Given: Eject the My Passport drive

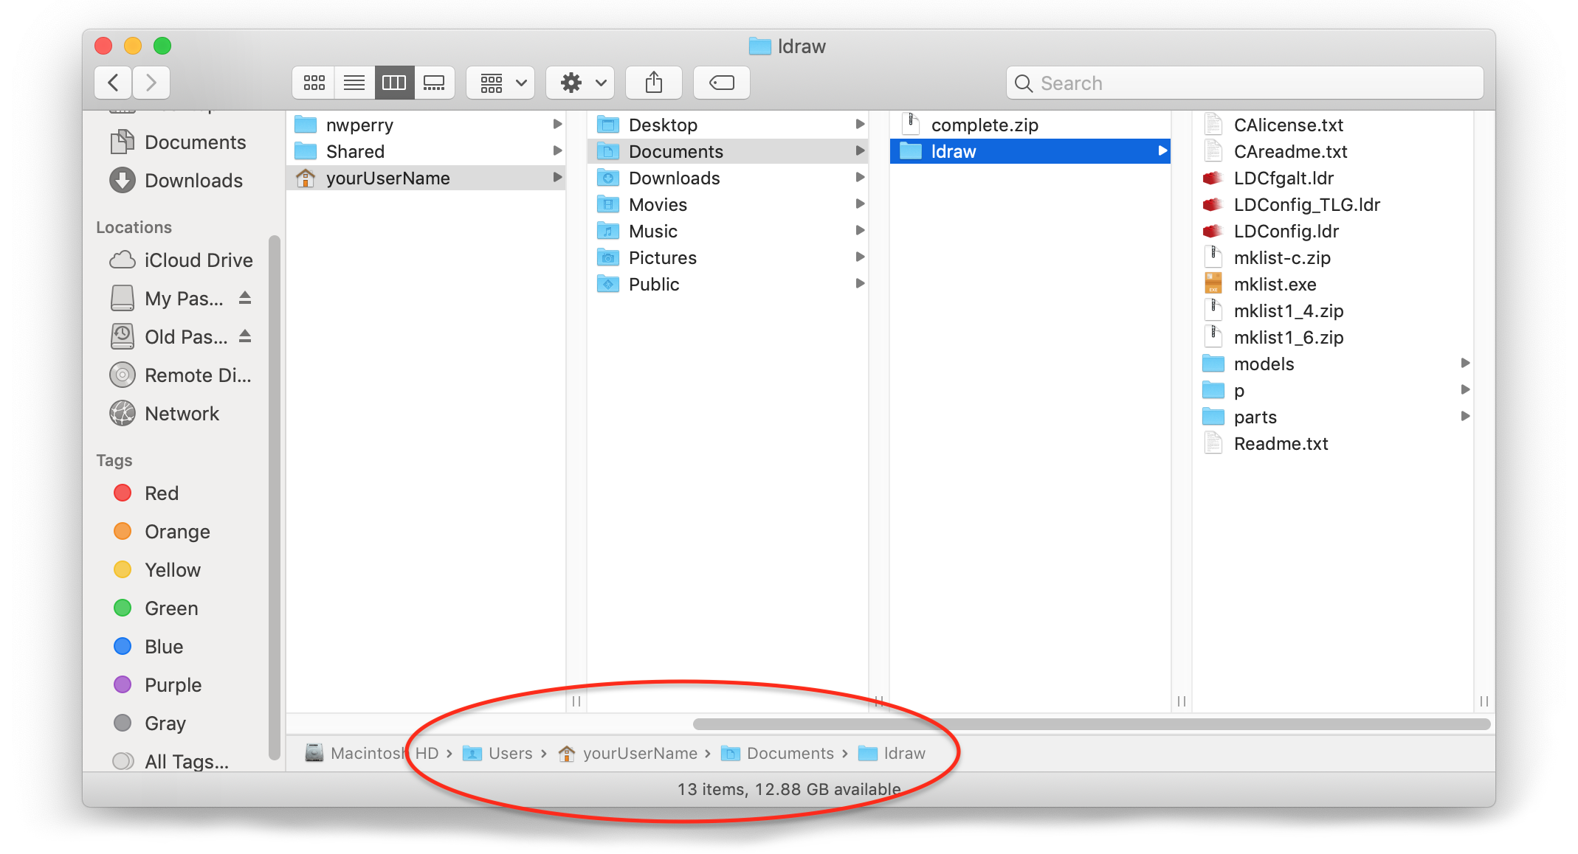Looking at the screenshot, I should (x=245, y=298).
